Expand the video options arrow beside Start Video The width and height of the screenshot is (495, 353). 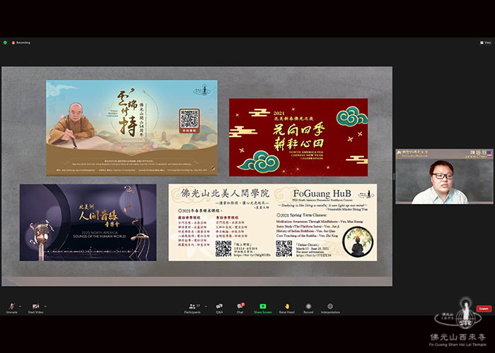coord(45,306)
